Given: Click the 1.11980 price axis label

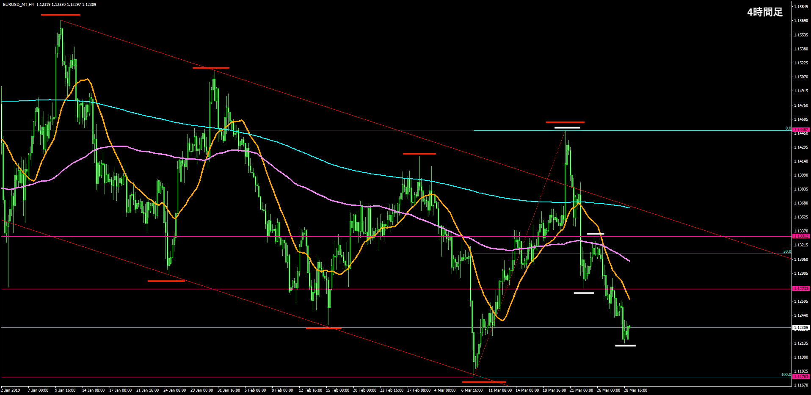Looking at the screenshot, I should pos(801,357).
